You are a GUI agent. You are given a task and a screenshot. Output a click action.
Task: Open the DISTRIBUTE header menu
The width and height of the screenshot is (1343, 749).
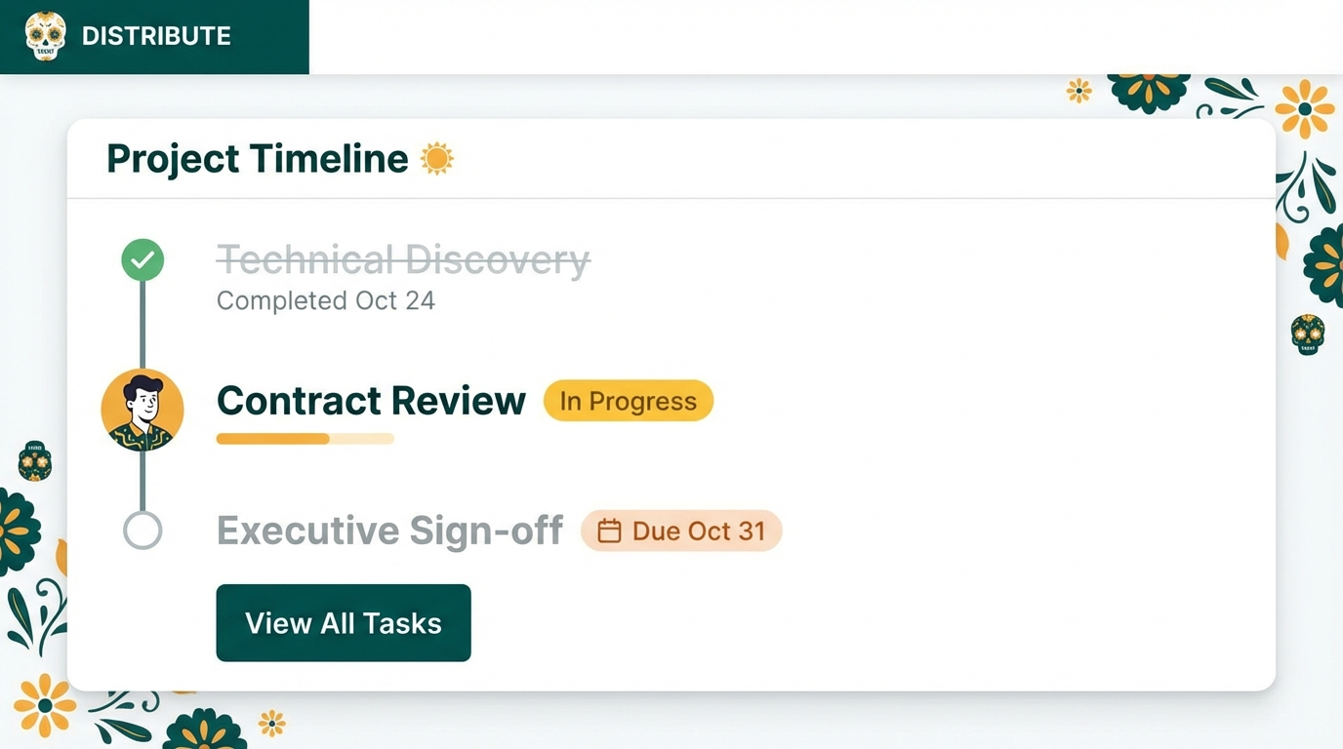coord(156,36)
